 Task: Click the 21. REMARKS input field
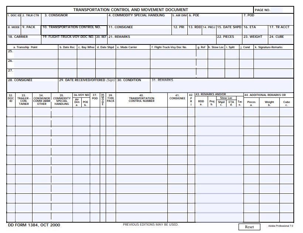tap(162, 41)
